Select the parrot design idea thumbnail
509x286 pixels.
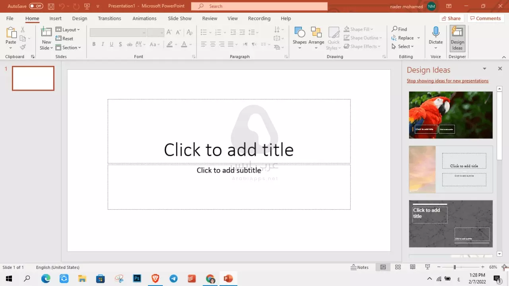(451, 115)
